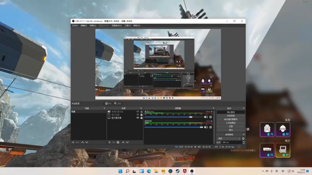This screenshot has width=312, height=175.
Task: Open settings gear for the Desktop Audio channel
Action: pos(211,127)
